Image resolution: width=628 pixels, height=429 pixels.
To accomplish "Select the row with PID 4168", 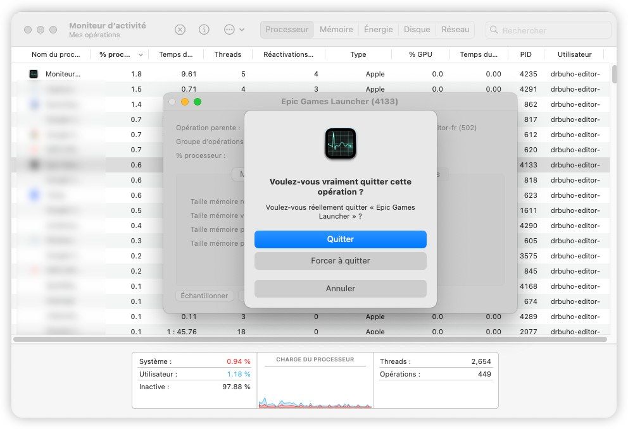I will [x=310, y=286].
